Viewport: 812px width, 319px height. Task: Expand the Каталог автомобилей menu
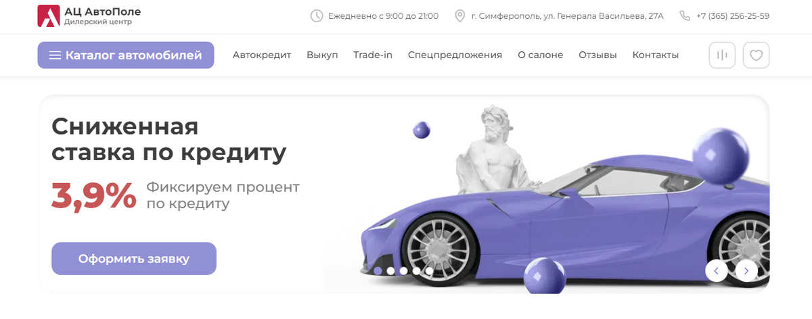[126, 55]
